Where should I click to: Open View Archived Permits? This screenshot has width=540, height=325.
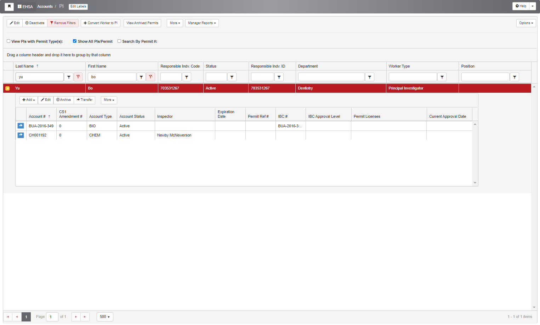(142, 23)
